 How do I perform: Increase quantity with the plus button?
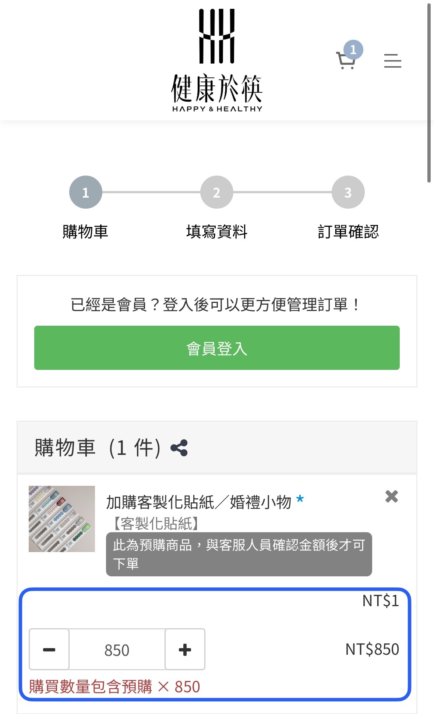pos(185,650)
